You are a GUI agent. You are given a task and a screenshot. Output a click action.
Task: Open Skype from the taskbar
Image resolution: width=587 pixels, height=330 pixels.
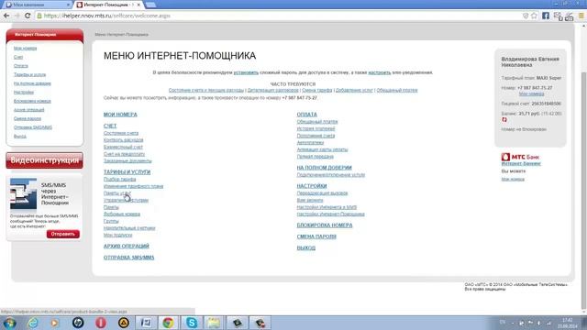[x=192, y=323]
